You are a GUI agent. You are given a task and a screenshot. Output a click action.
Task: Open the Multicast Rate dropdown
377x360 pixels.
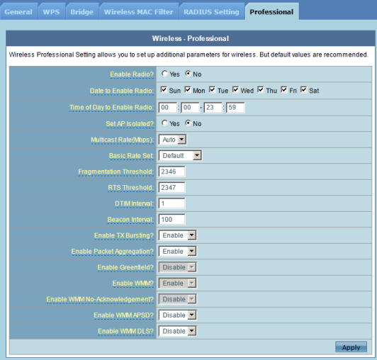(172, 140)
